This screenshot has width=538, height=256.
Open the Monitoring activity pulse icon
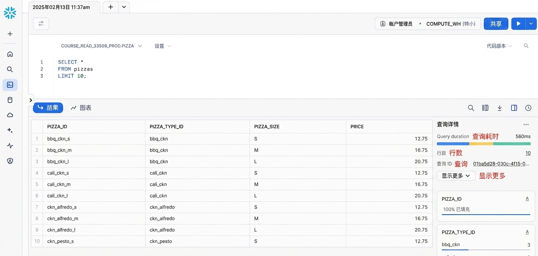(x=10, y=146)
